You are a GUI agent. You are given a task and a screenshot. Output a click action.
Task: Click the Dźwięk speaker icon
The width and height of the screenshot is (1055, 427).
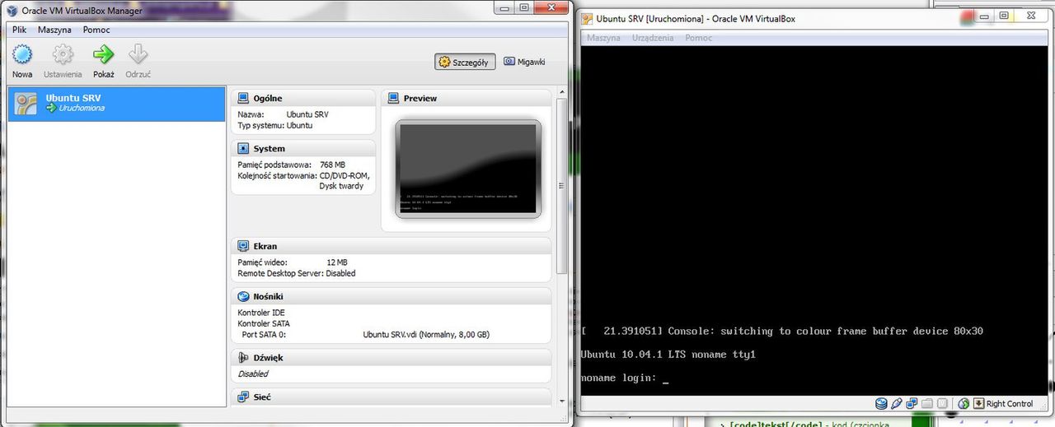243,358
